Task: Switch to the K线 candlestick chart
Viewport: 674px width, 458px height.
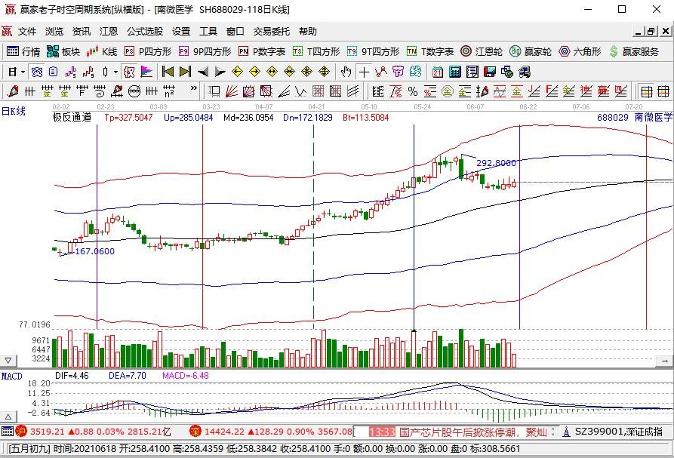Action: pyautogui.click(x=102, y=51)
